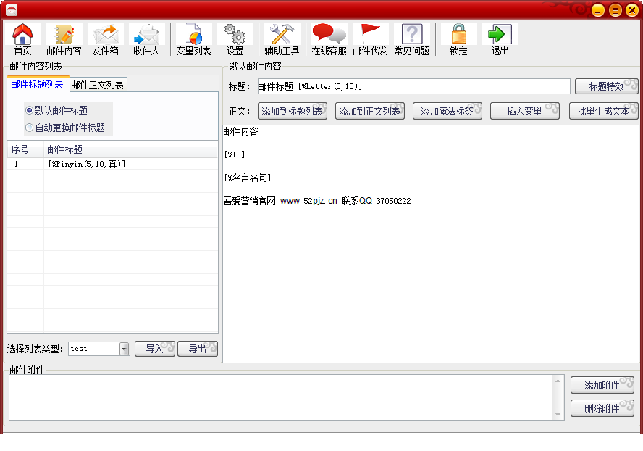Click the 导入 import button

pyautogui.click(x=155, y=349)
